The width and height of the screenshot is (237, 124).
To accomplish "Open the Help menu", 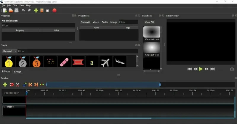I will [28, 5].
